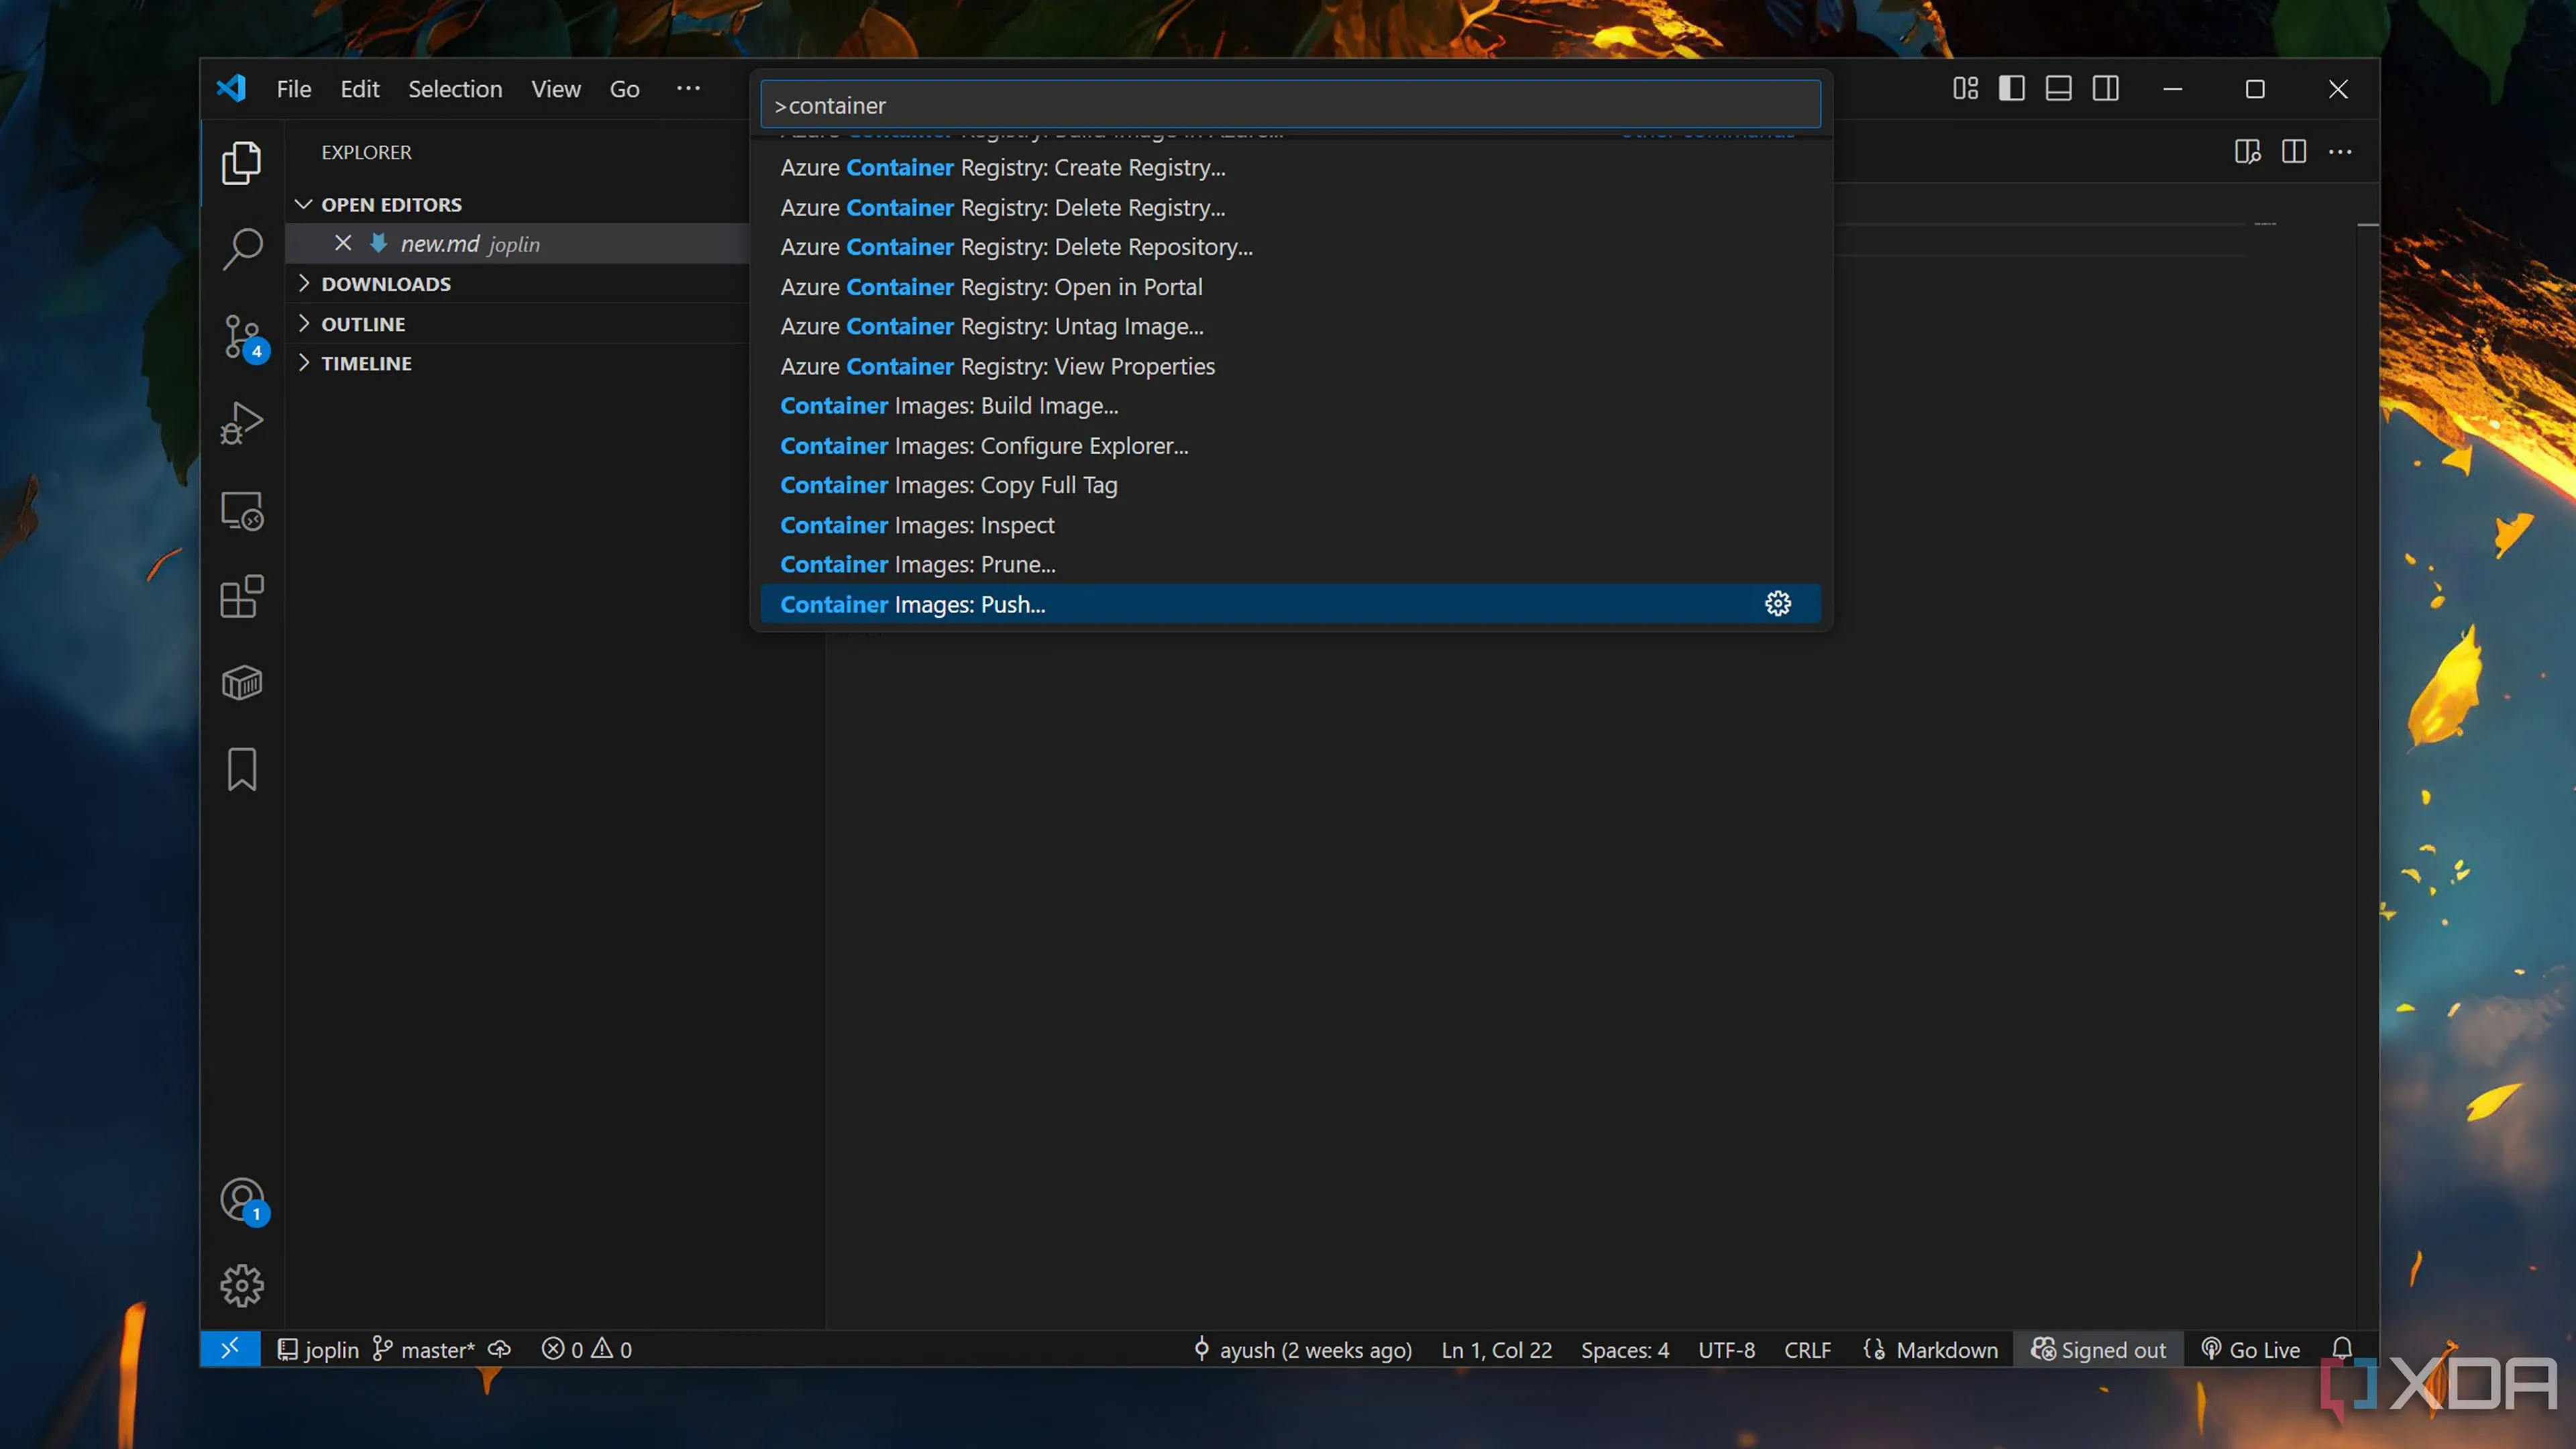Configure keybinding gear for Push command
This screenshot has width=2576, height=1449.
[x=1777, y=604]
